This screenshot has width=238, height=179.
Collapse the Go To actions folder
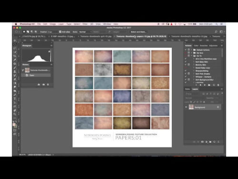(x=192, y=56)
